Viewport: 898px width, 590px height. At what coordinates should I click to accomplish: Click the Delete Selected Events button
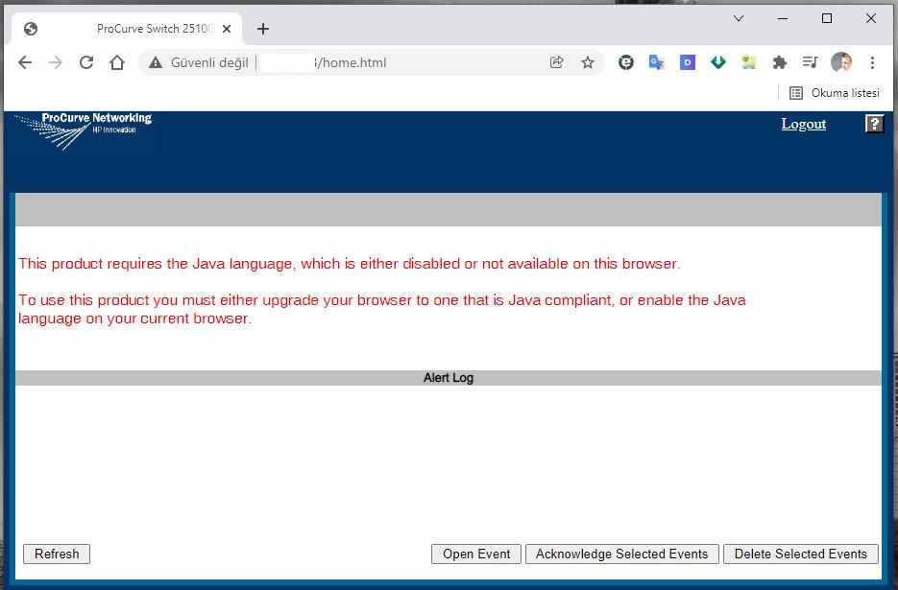(800, 554)
